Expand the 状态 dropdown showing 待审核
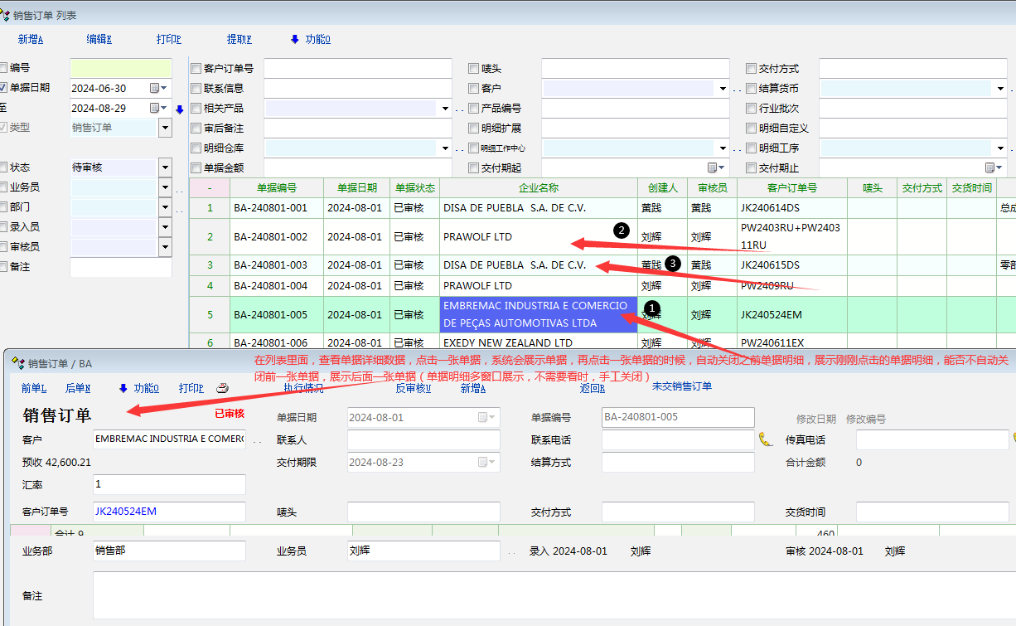The height and width of the screenshot is (626, 1016). pyautogui.click(x=165, y=167)
